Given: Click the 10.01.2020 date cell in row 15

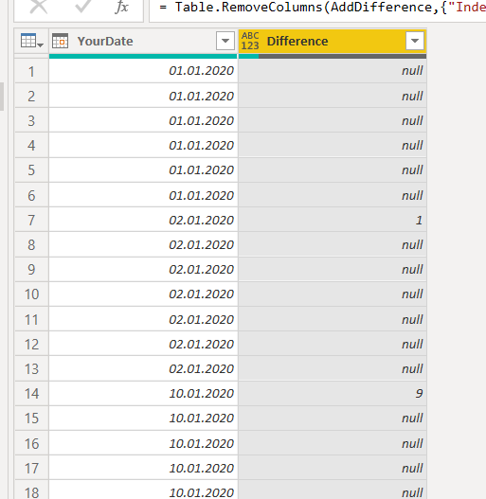Looking at the screenshot, I should click(x=143, y=419).
